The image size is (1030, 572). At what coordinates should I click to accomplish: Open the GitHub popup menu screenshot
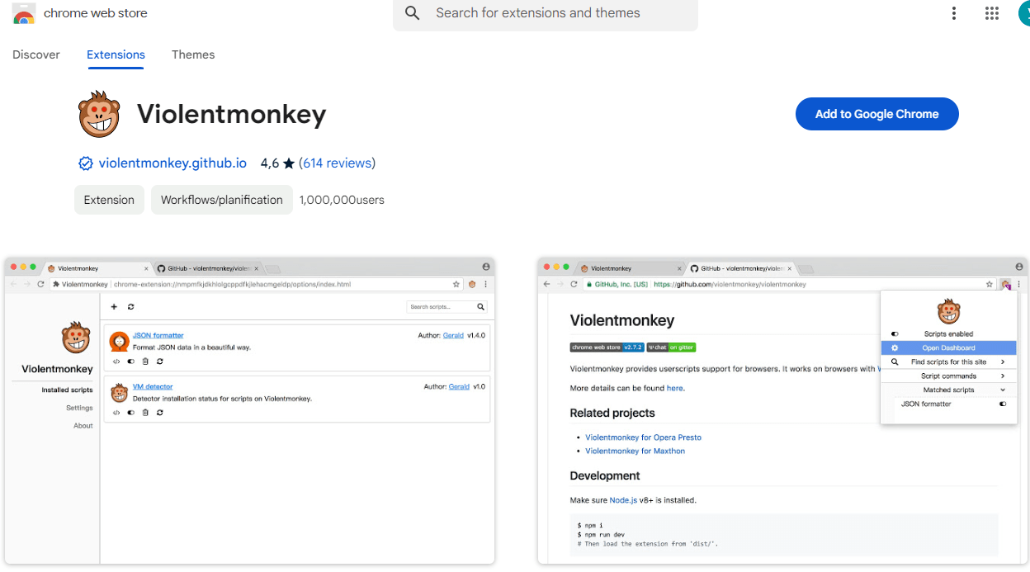[x=782, y=411]
